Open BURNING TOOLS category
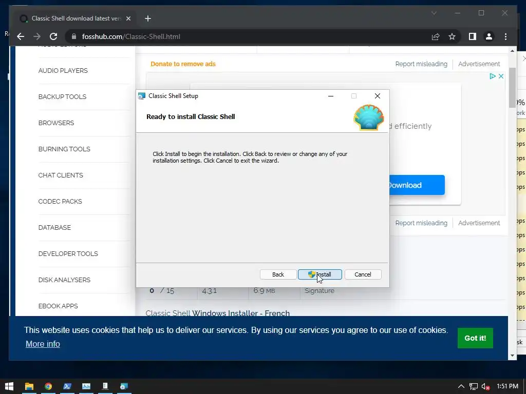The image size is (526, 394). pyautogui.click(x=64, y=149)
